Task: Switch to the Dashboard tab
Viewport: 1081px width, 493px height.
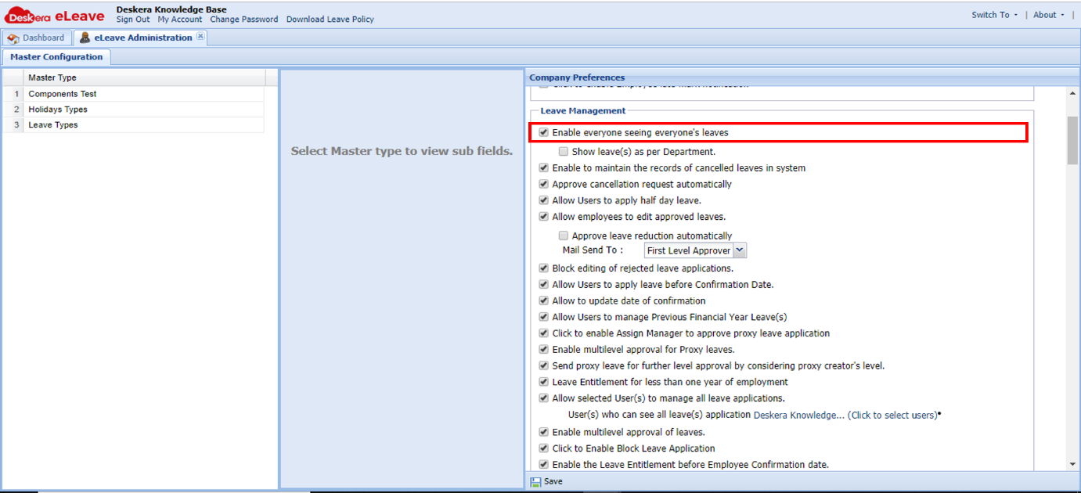Action: tap(42, 37)
